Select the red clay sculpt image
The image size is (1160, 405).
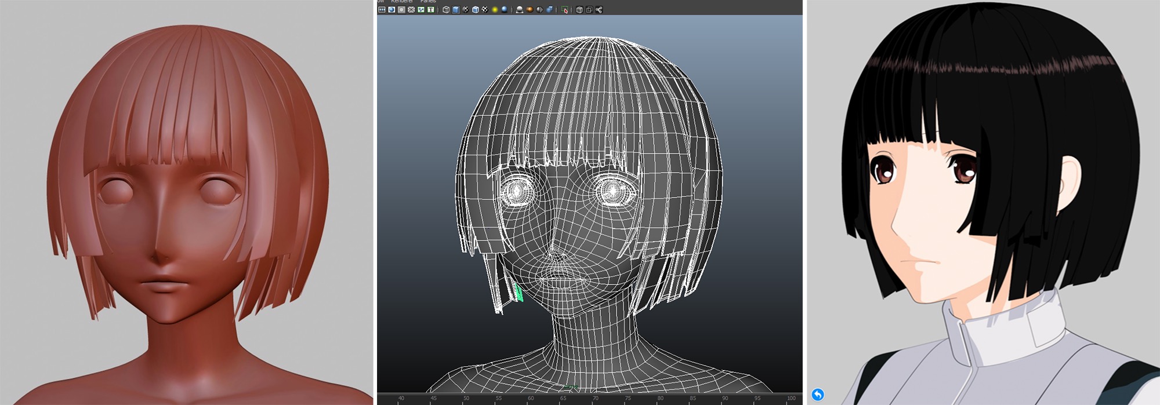[186, 202]
